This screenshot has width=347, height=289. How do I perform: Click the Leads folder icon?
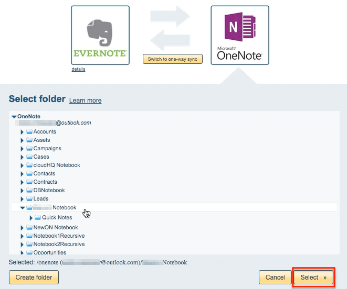[x=29, y=199]
